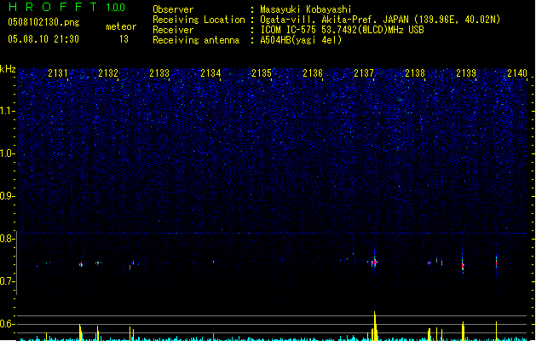536x341 pixels.
Task: Click the 2140 time marker
Action: pos(517,73)
